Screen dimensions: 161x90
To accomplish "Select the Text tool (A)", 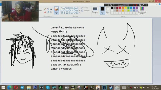I will tap(51, 9).
